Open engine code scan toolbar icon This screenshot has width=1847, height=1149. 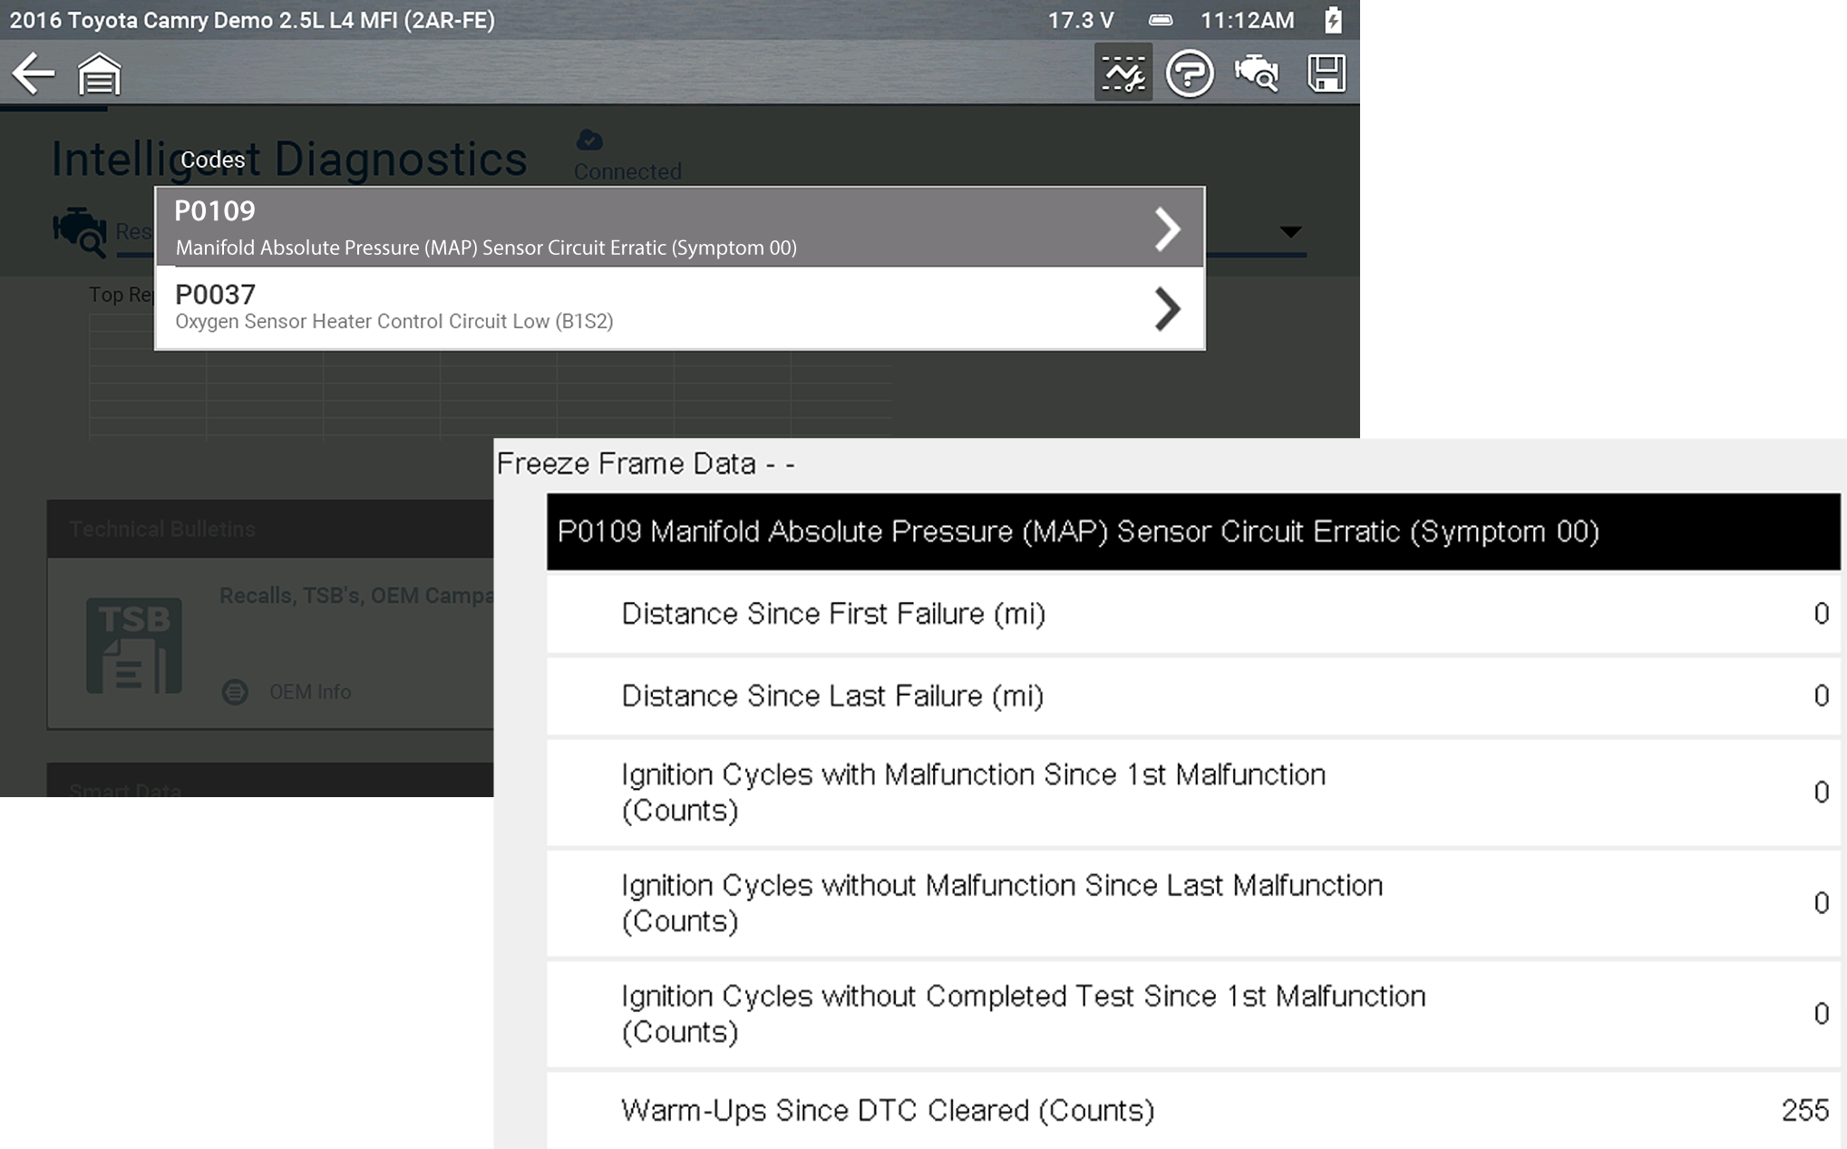[x=1257, y=73]
